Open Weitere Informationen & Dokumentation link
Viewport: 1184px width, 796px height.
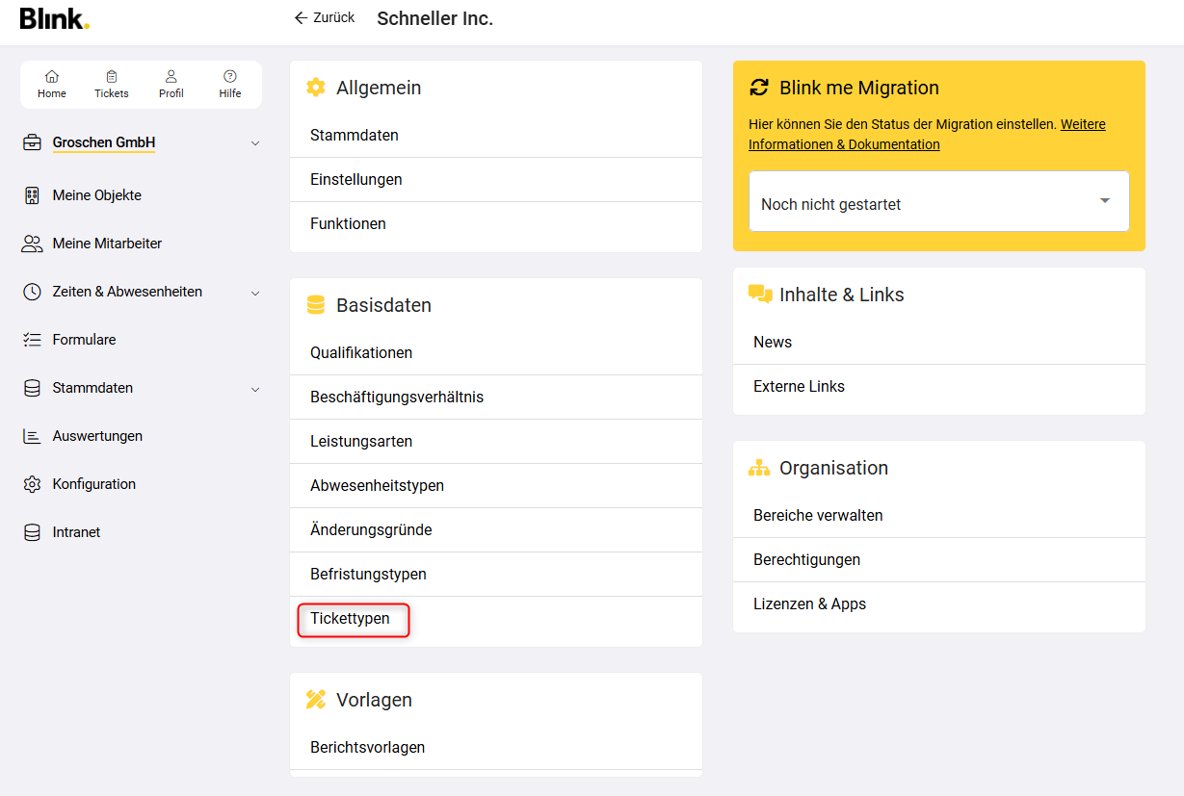pos(844,144)
